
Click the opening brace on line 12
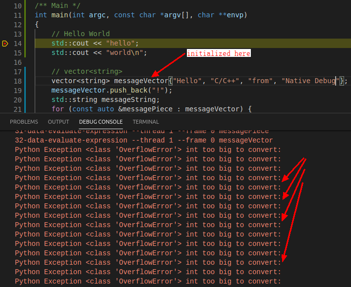[x=37, y=24]
